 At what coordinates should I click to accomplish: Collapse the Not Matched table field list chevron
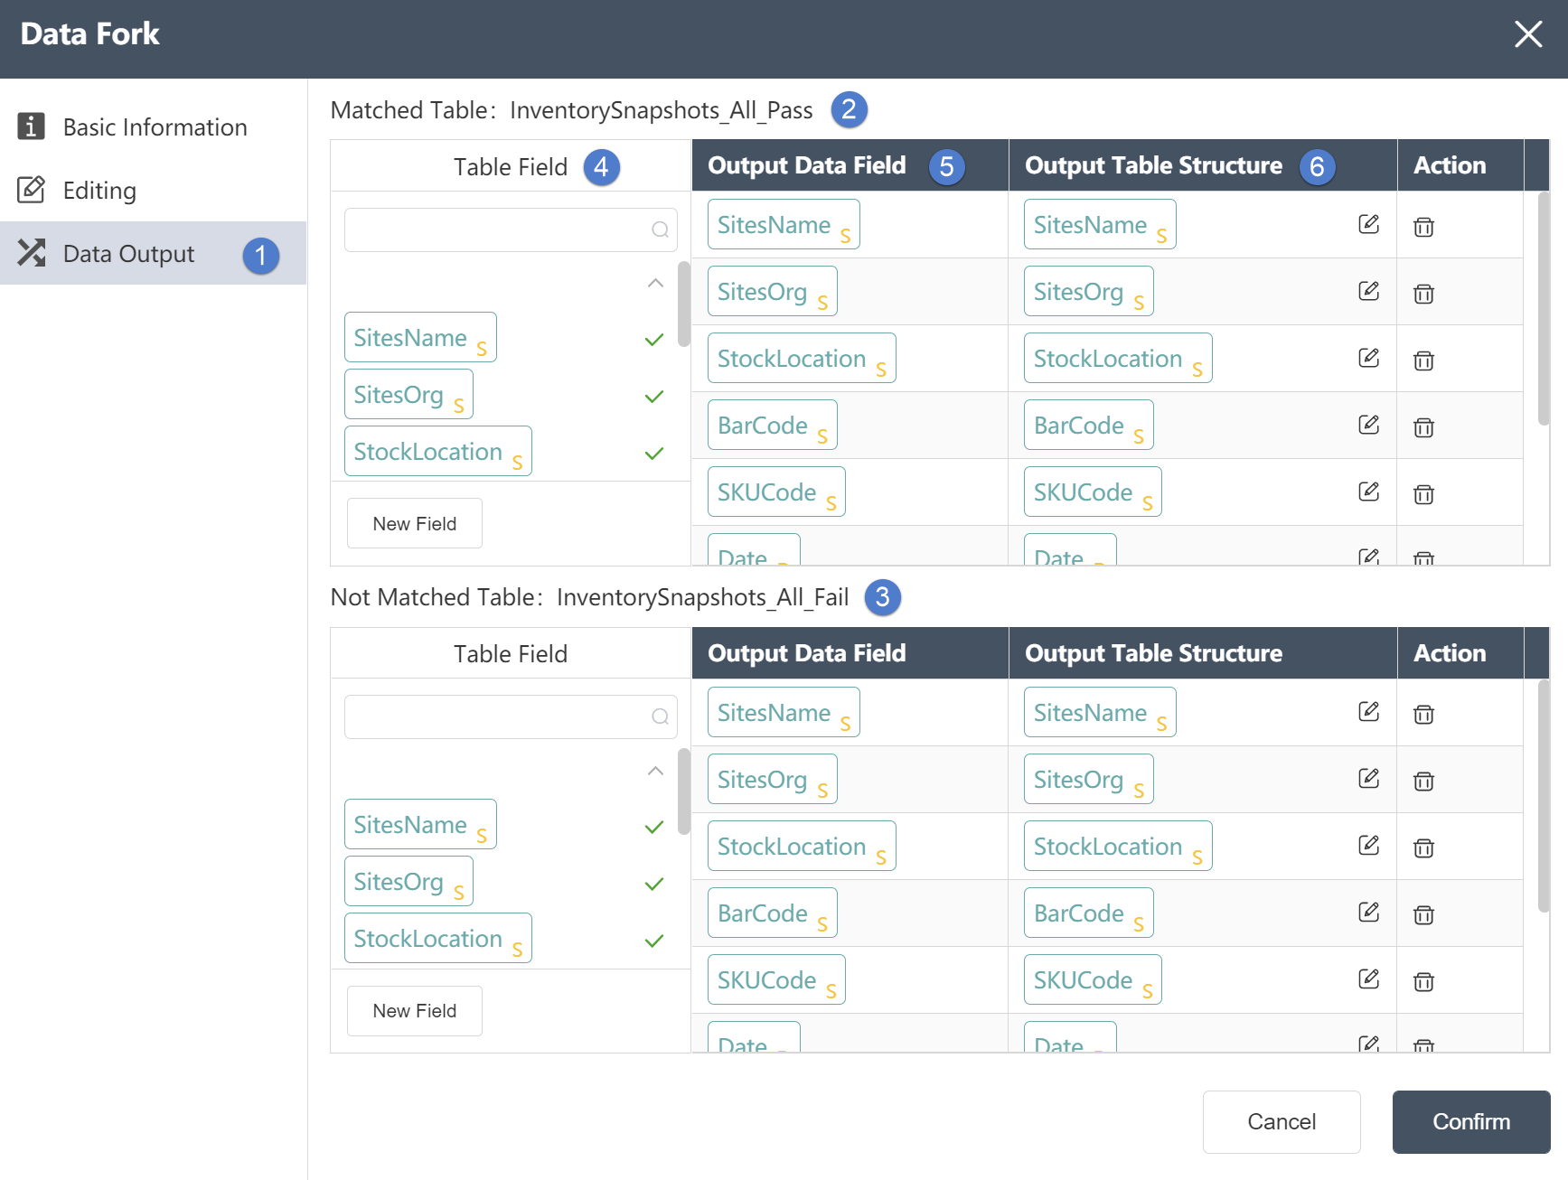(x=655, y=771)
